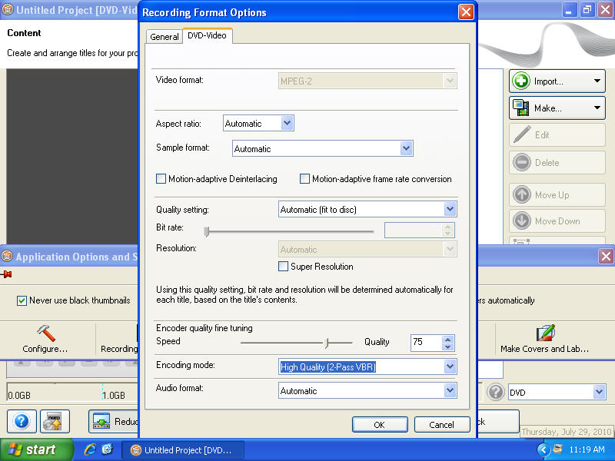Click the blue question mark help button
Viewport: 615px width, 461px height.
(22, 421)
